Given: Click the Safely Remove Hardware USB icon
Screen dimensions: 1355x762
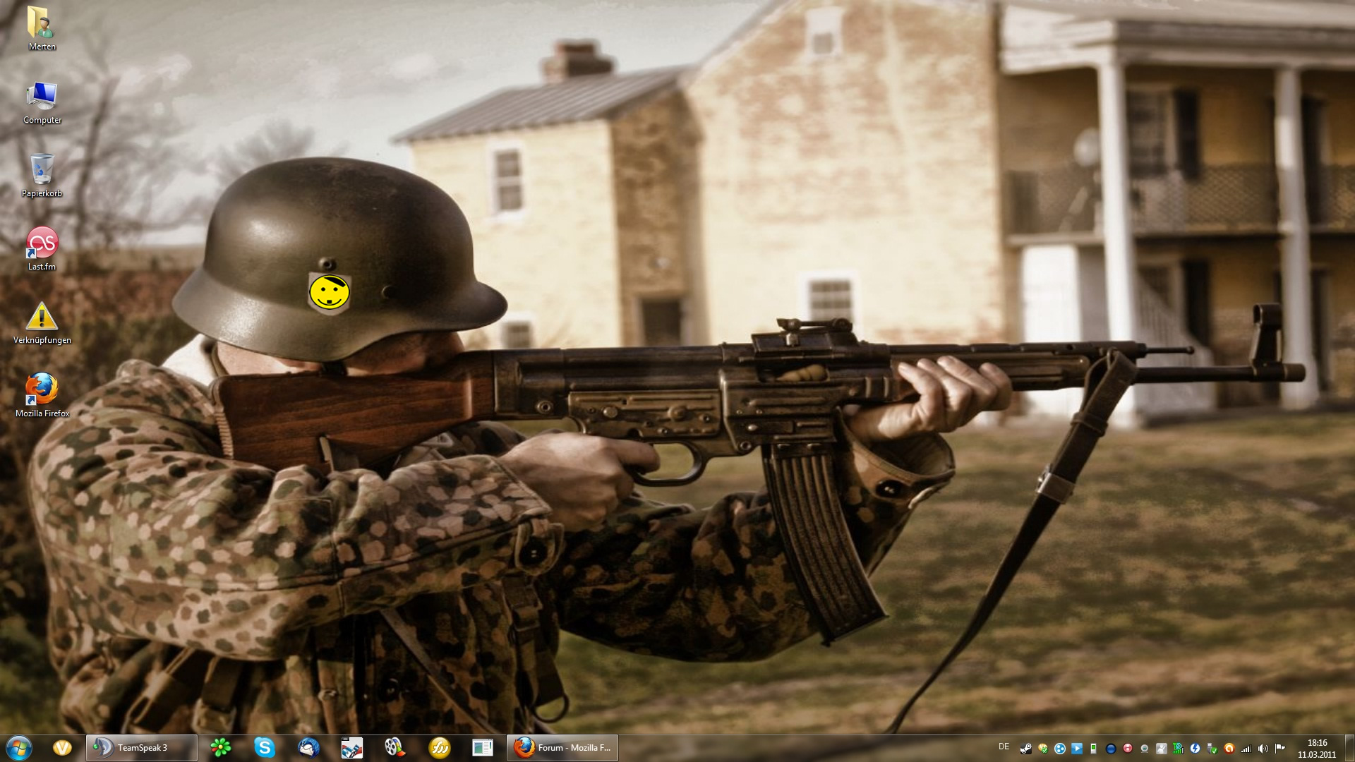Looking at the screenshot, I should click(1212, 749).
